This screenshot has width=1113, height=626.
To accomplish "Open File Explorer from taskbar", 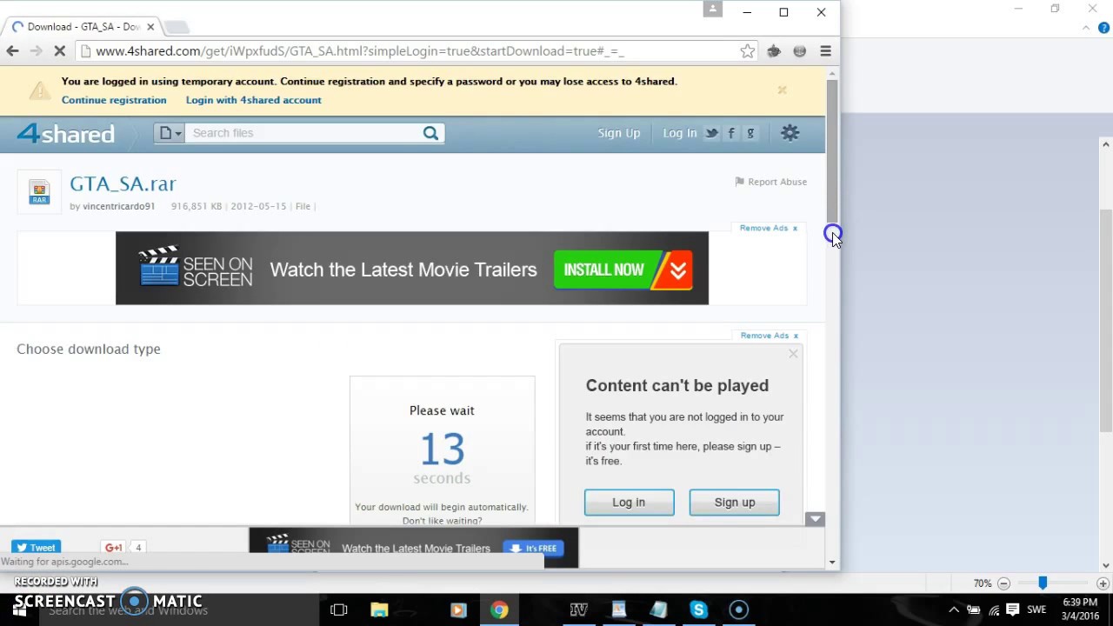I will click(379, 610).
